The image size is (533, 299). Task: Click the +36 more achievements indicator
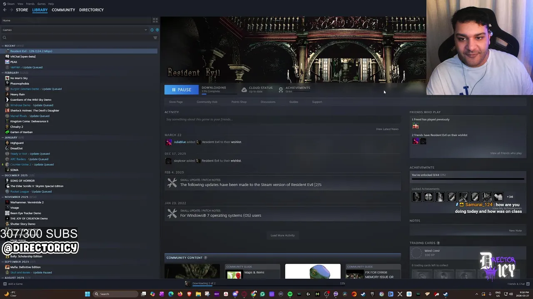(x=510, y=197)
